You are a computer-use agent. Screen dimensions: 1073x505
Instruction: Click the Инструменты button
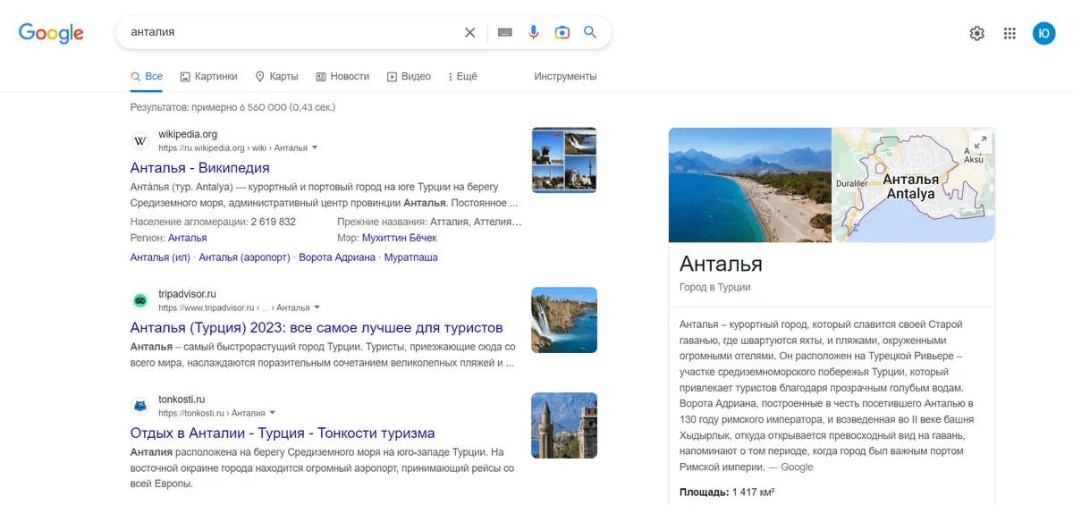pyautogui.click(x=565, y=77)
